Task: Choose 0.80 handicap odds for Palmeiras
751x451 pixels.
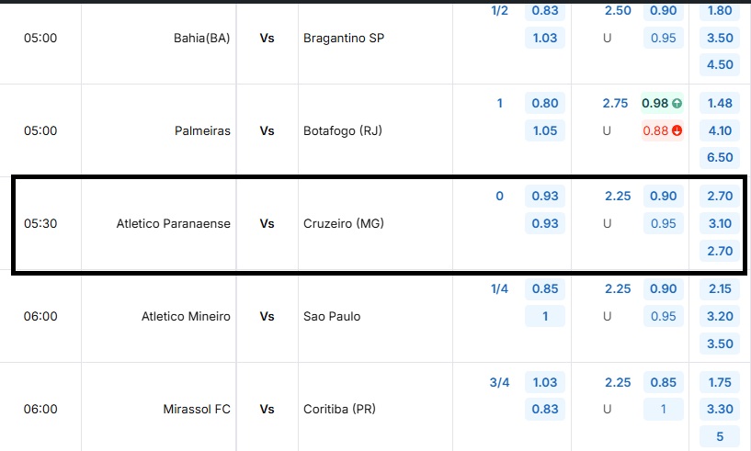Action: [545, 104]
